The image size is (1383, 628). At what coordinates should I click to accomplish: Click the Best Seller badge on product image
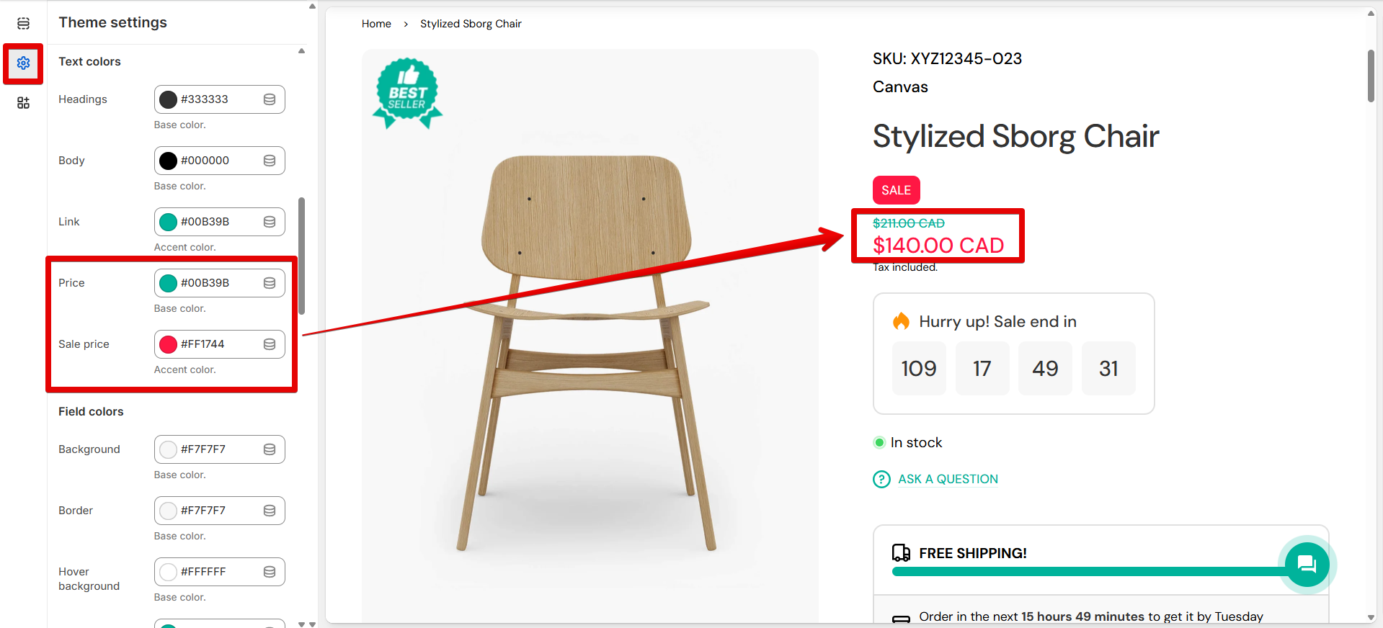[x=407, y=94]
